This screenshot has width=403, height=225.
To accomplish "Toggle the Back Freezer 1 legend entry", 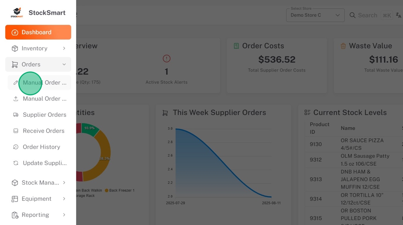I will coord(119,190).
